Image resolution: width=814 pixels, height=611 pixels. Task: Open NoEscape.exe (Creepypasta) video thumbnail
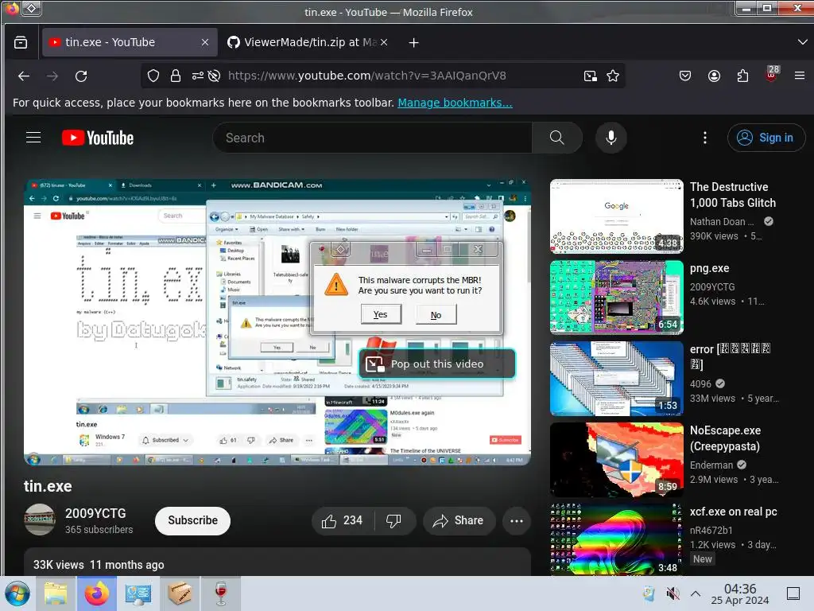point(616,459)
